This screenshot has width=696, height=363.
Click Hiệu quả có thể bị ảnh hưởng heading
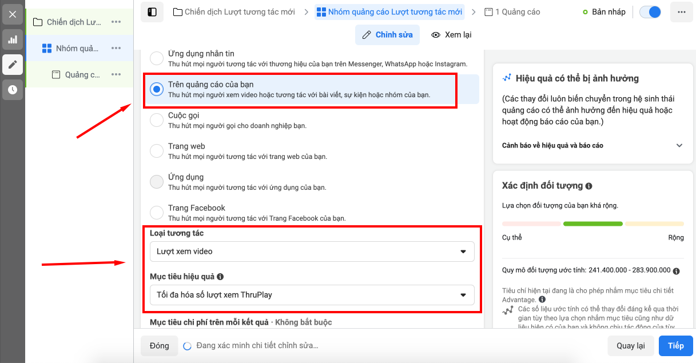point(577,78)
